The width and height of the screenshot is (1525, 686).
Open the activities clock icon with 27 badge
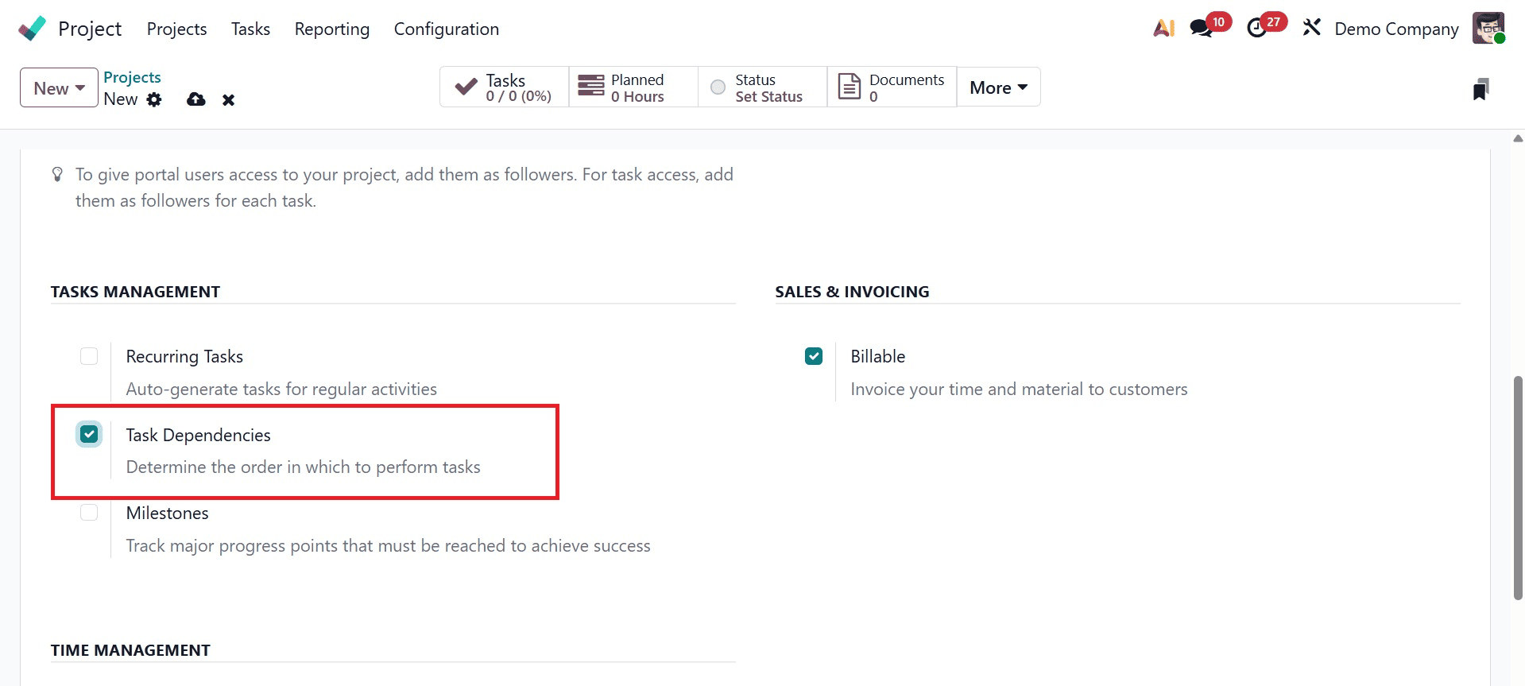(1257, 29)
